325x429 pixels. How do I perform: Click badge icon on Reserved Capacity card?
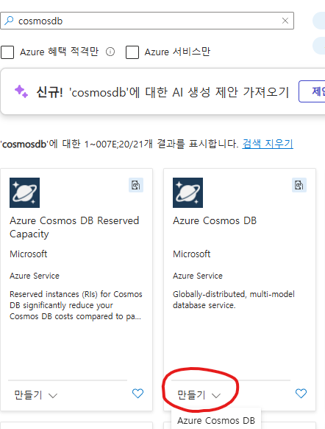click(x=136, y=185)
